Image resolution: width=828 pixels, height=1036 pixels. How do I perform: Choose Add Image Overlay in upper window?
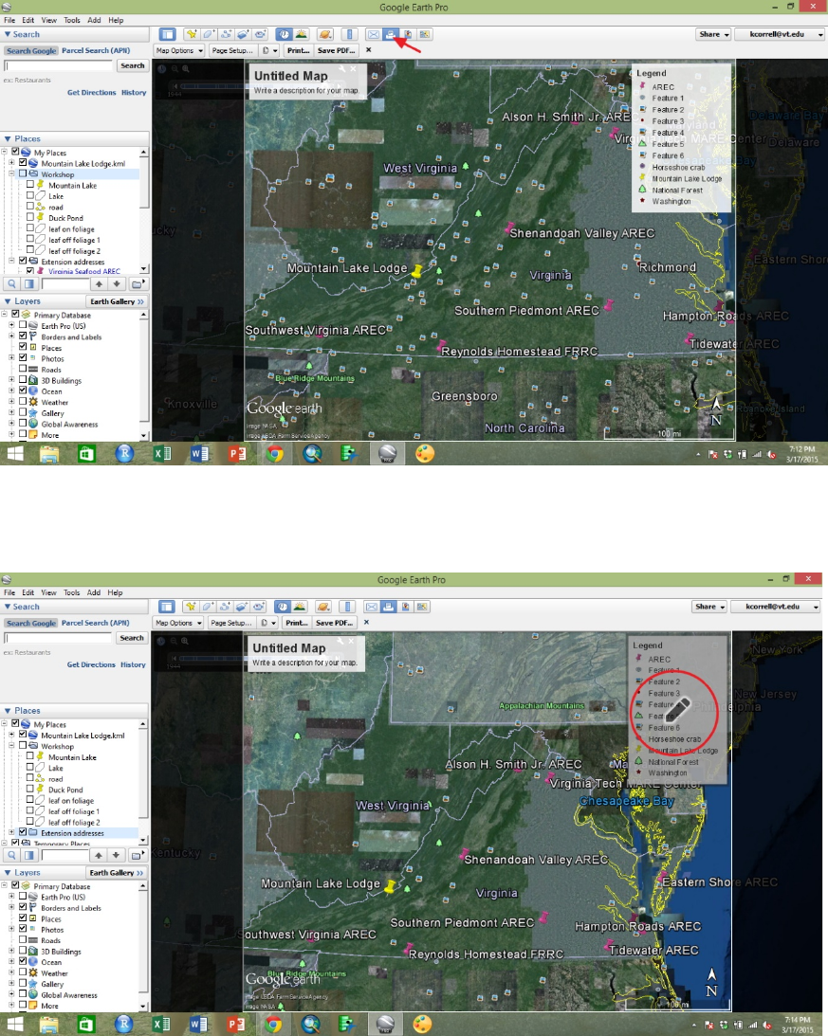tap(243, 34)
